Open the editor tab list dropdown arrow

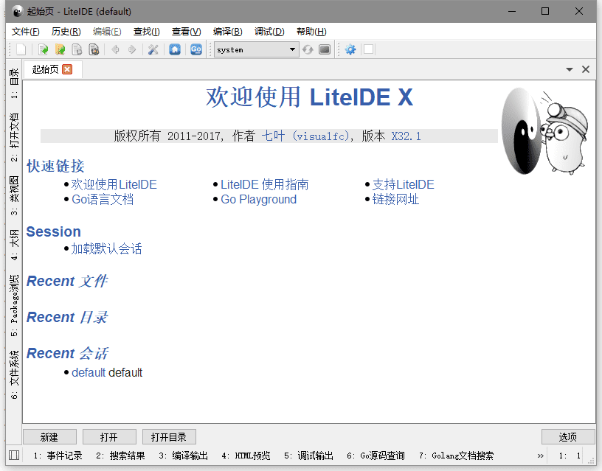coord(570,69)
